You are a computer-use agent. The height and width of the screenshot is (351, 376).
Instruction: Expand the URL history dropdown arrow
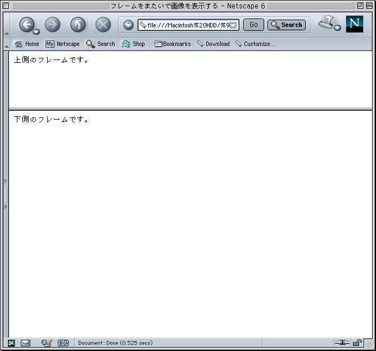(x=233, y=25)
